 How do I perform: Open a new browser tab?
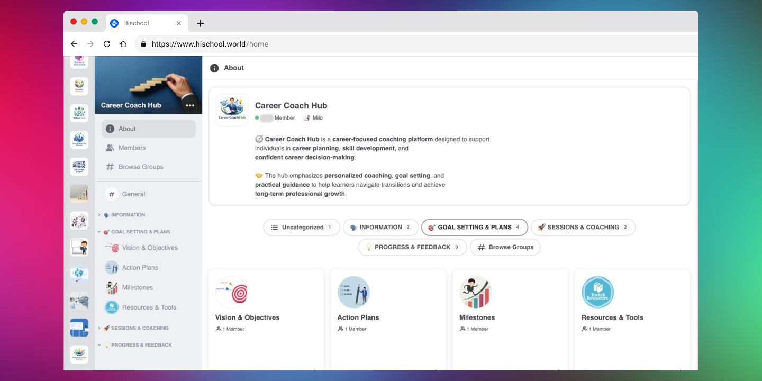pyautogui.click(x=201, y=23)
